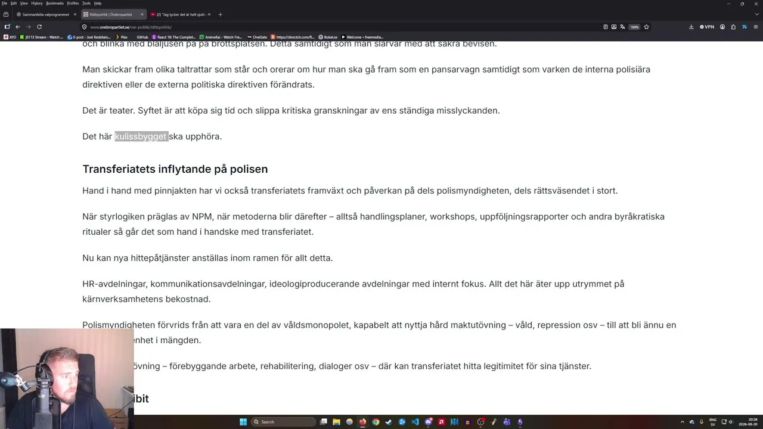Open Steam from the taskbar
This screenshot has width=763, height=429.
coord(389,422)
